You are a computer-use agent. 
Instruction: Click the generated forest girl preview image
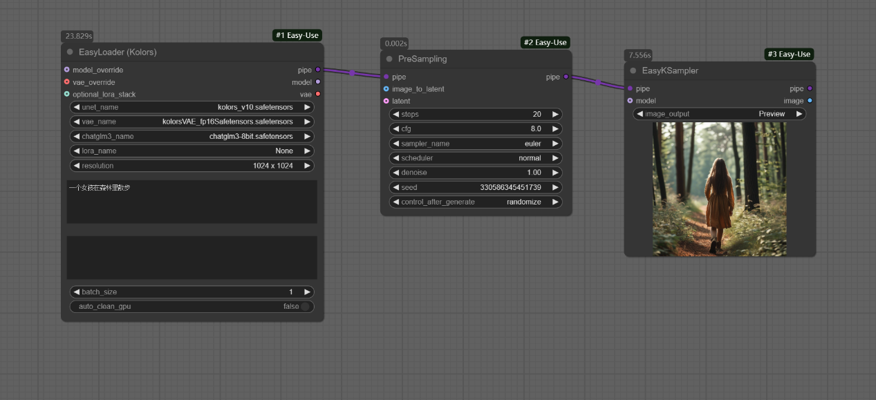pos(719,189)
